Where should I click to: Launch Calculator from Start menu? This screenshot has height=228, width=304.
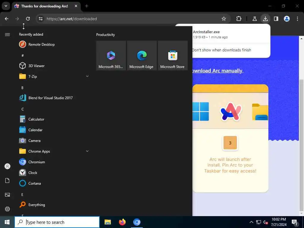tap(54, 119)
